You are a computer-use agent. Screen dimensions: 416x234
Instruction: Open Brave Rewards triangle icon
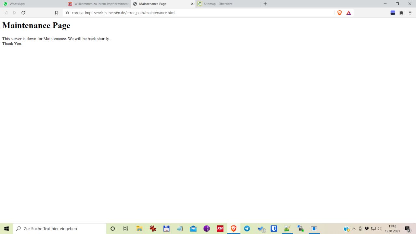point(349,13)
